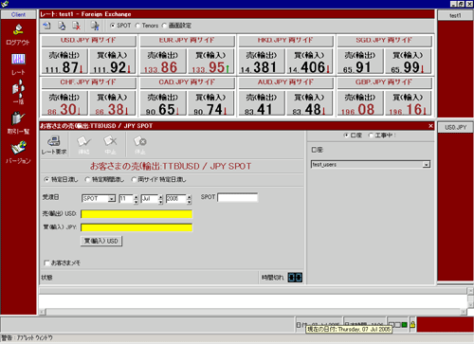The height and width of the screenshot is (344, 474).
Task: Click the SGD.JPY 両サイド header button
Action: (384, 41)
